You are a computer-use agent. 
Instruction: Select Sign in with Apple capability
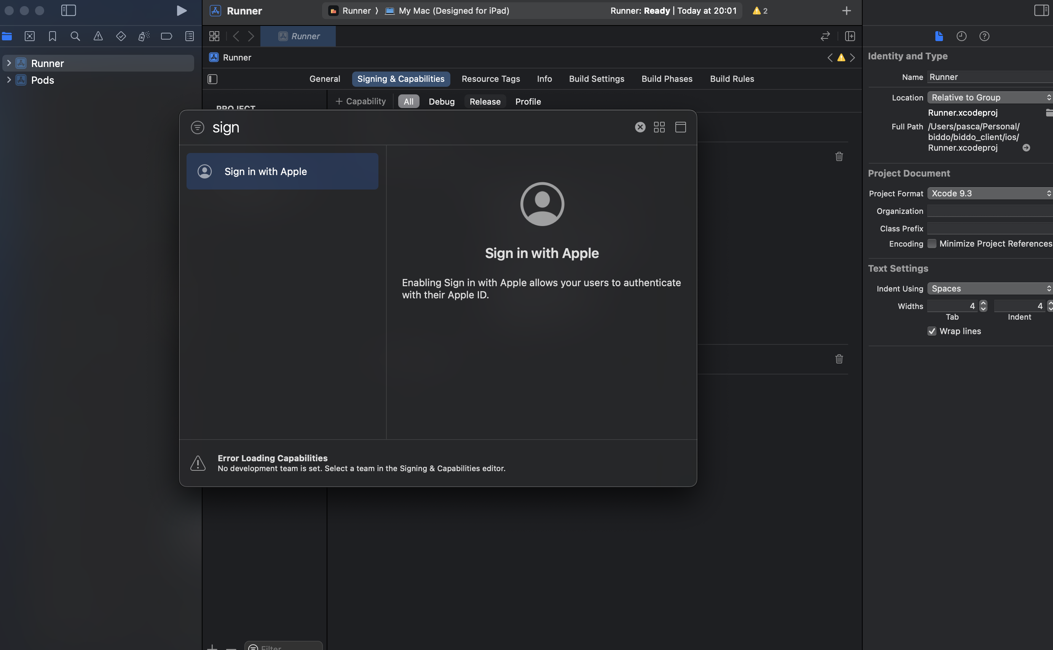pyautogui.click(x=282, y=172)
